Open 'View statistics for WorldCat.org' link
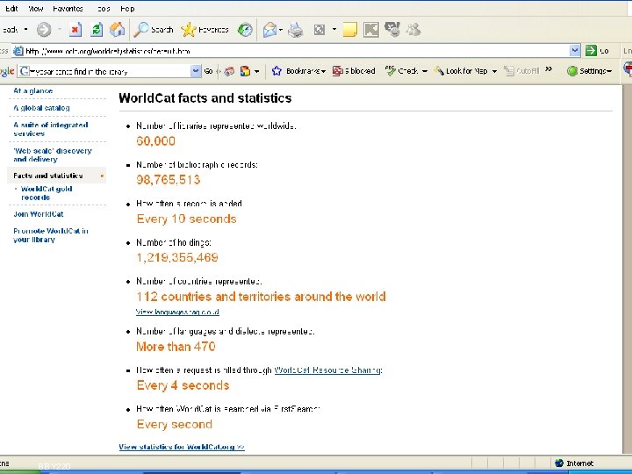Screen dimensions: 632x474 (x=182, y=447)
